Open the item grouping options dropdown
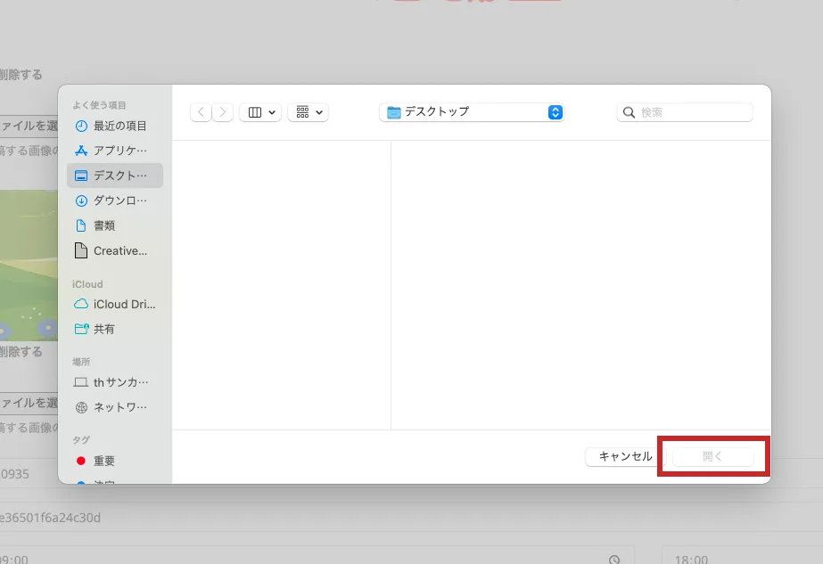This screenshot has width=823, height=564. pos(308,111)
